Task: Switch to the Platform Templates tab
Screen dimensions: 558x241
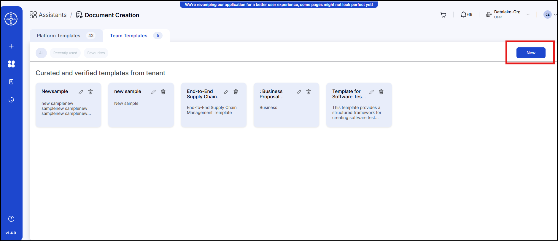Action: point(66,36)
